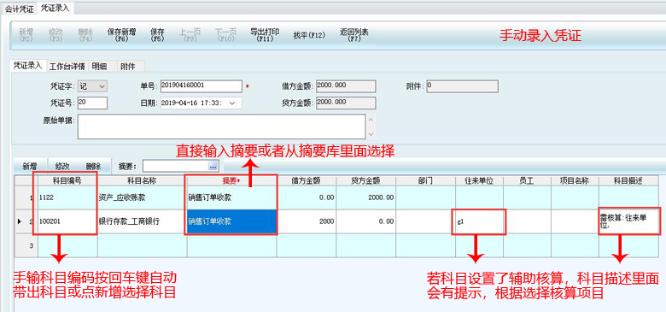
Task: Click the grid 删除 button
Action: [x=93, y=166]
